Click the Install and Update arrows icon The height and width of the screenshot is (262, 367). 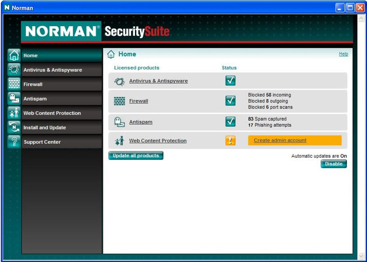click(x=14, y=127)
